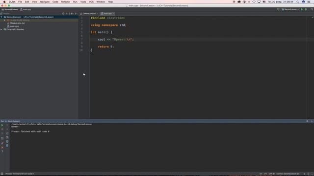Screen dimensions: 314x176
Task: Open the Apple menu
Action: point(4,2)
